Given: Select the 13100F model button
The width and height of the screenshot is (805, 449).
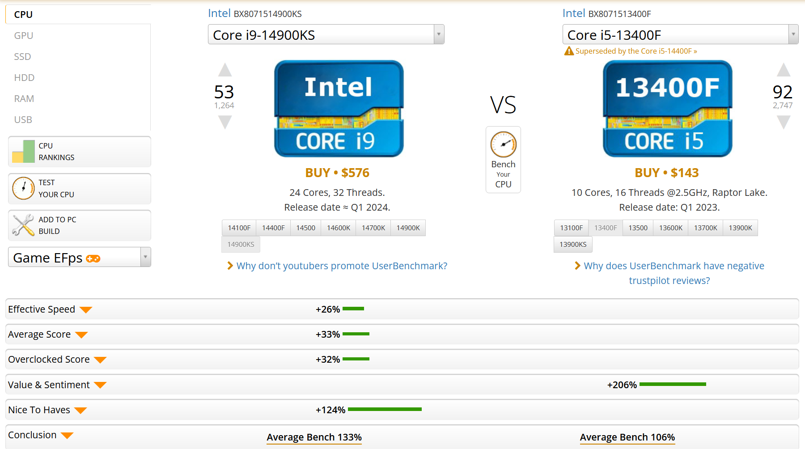Looking at the screenshot, I should pyautogui.click(x=572, y=228).
